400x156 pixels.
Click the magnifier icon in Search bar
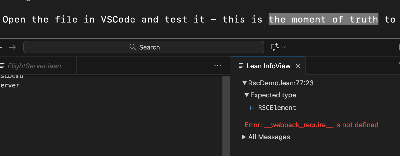click(133, 47)
